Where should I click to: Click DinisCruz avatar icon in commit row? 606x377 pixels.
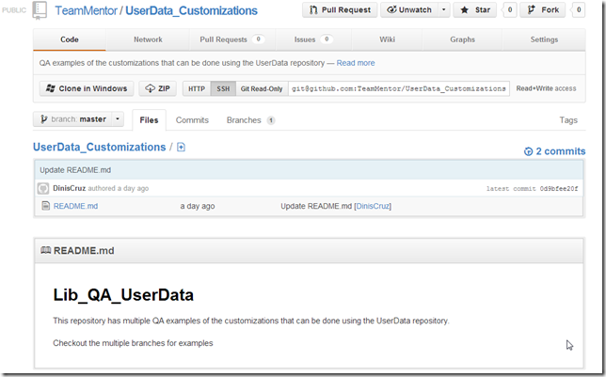pos(43,188)
